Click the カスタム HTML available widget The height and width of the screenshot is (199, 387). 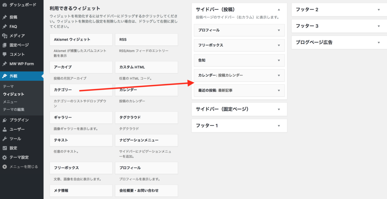[146, 68]
